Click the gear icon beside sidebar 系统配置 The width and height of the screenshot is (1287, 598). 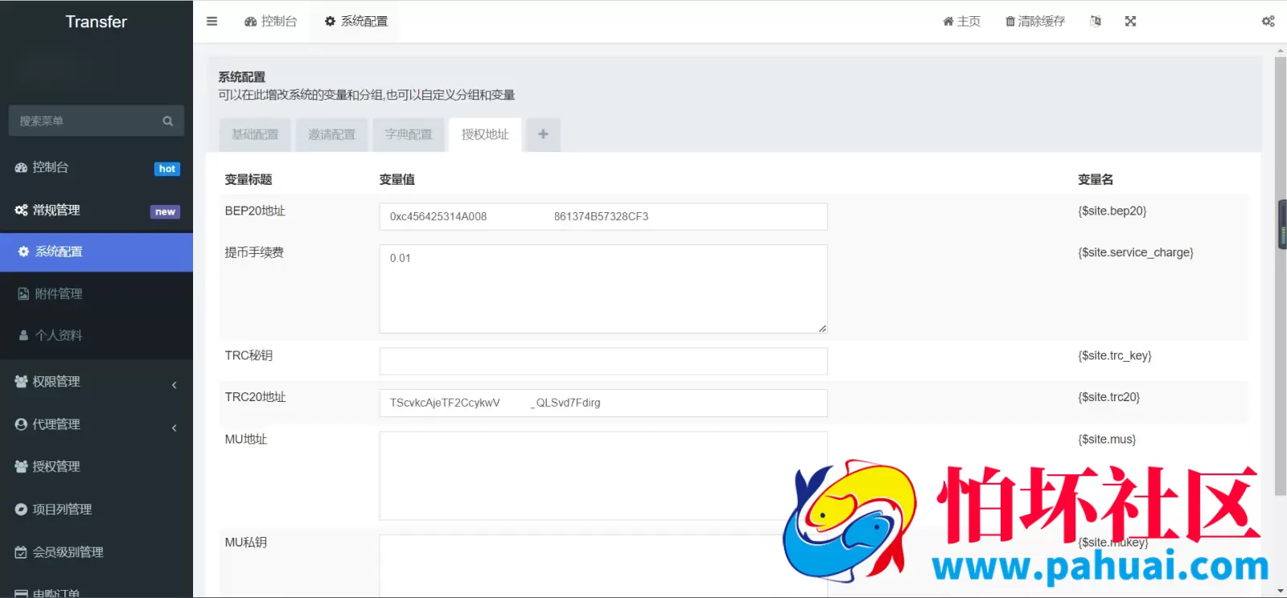click(23, 252)
